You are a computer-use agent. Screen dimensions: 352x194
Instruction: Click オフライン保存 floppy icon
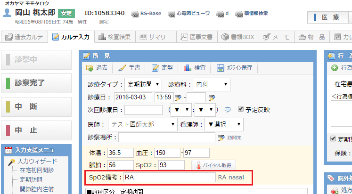pyautogui.click(x=221, y=68)
